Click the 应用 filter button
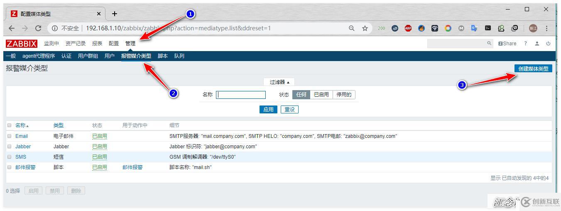The image size is (561, 211). [x=268, y=109]
